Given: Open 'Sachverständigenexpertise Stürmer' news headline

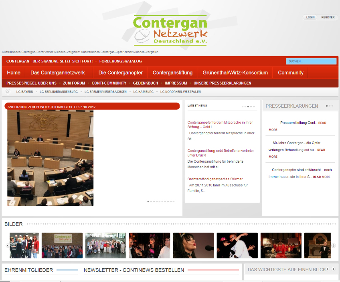Looking at the screenshot, I should click(x=215, y=179).
